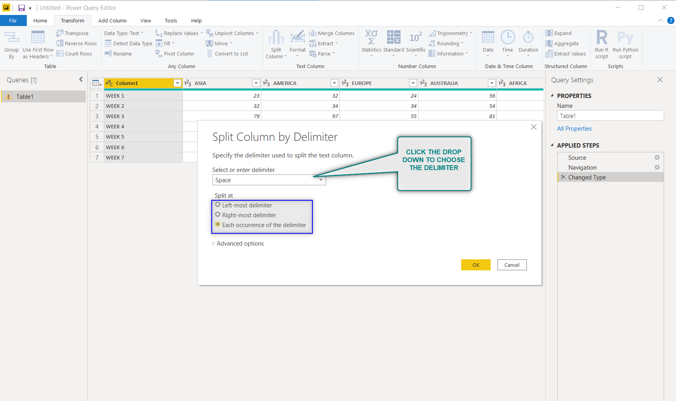The width and height of the screenshot is (676, 401).
Task: Open the Source step settings gear
Action: (657, 157)
